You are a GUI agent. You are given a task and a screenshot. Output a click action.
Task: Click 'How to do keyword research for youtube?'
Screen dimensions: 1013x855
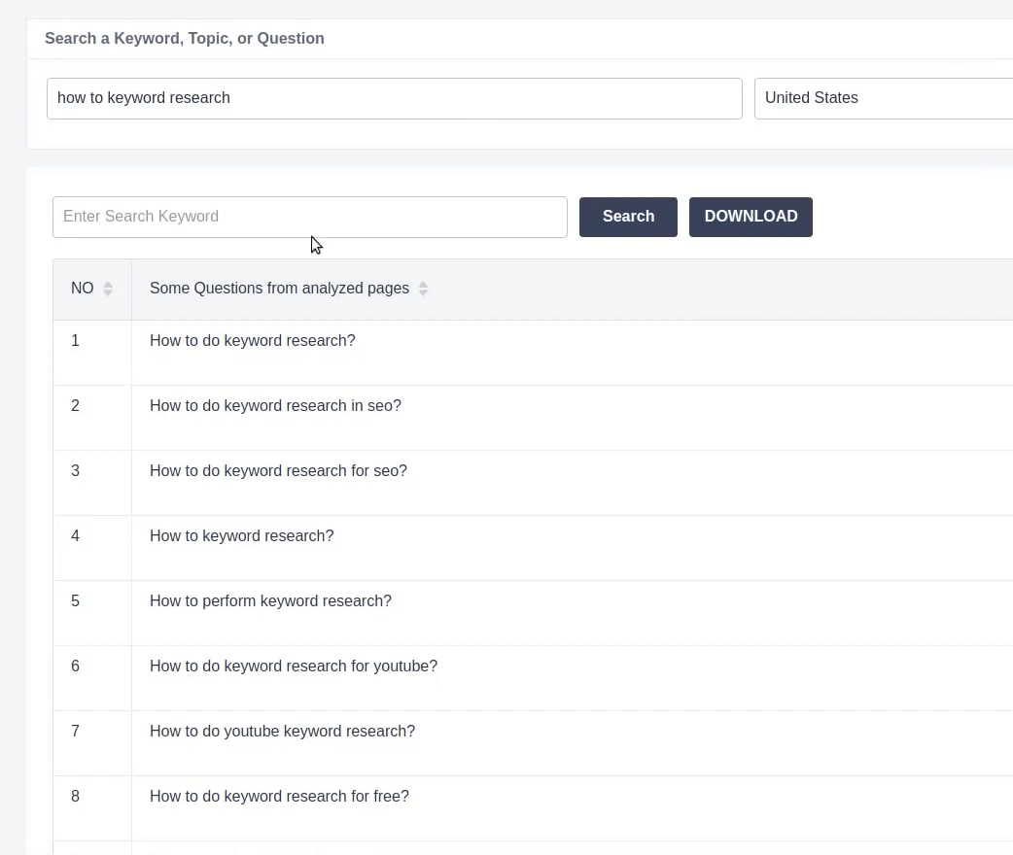(x=294, y=667)
